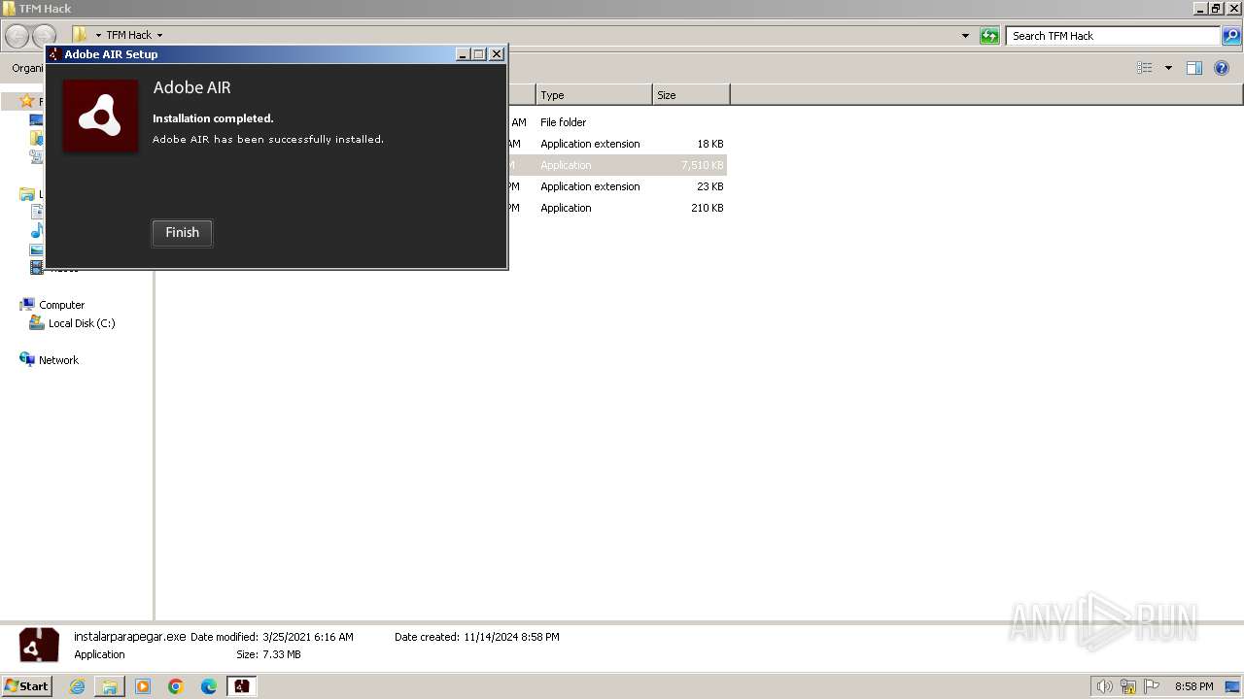Click the instalarparapegar.exe icon in details pane

[40, 645]
